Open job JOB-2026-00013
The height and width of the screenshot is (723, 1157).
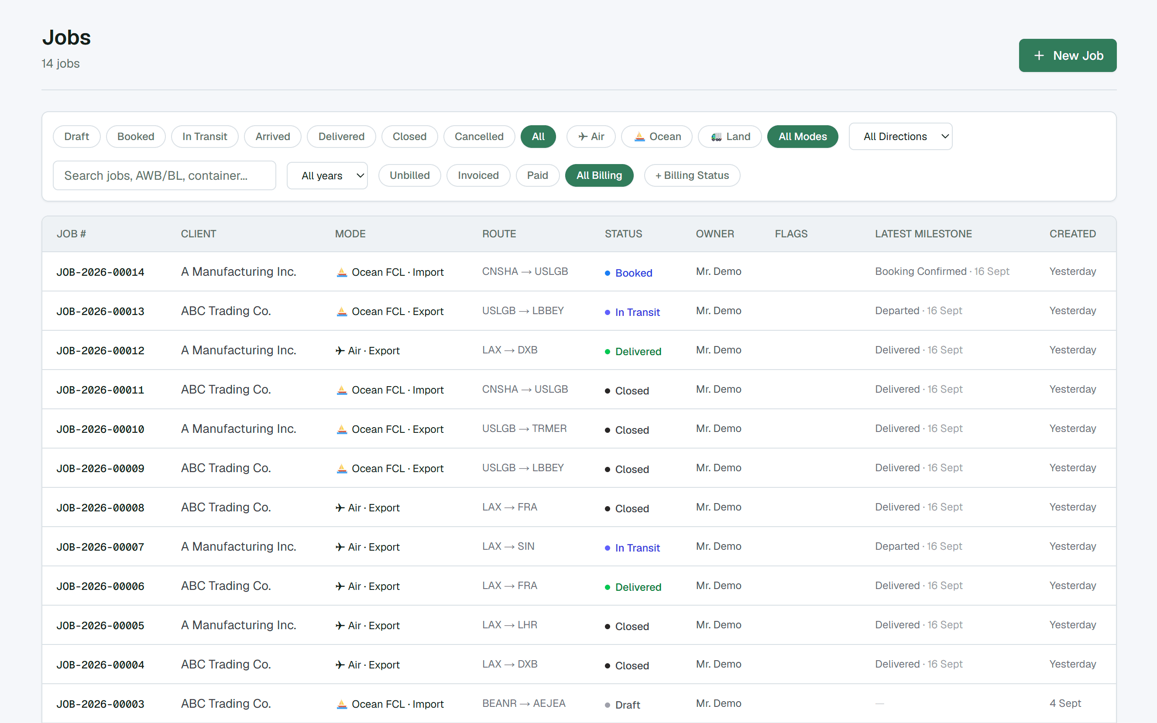click(100, 311)
